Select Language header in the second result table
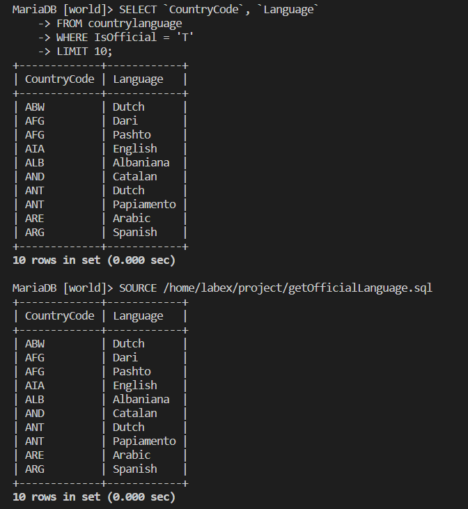 [138, 316]
